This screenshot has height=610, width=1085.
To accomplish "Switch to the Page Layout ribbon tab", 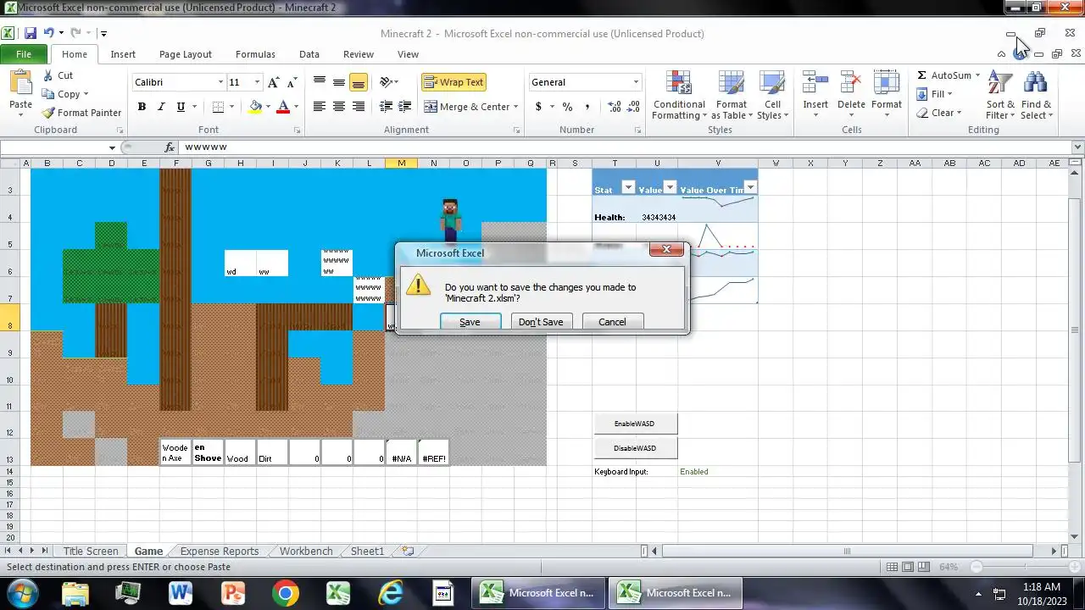I will click(186, 54).
